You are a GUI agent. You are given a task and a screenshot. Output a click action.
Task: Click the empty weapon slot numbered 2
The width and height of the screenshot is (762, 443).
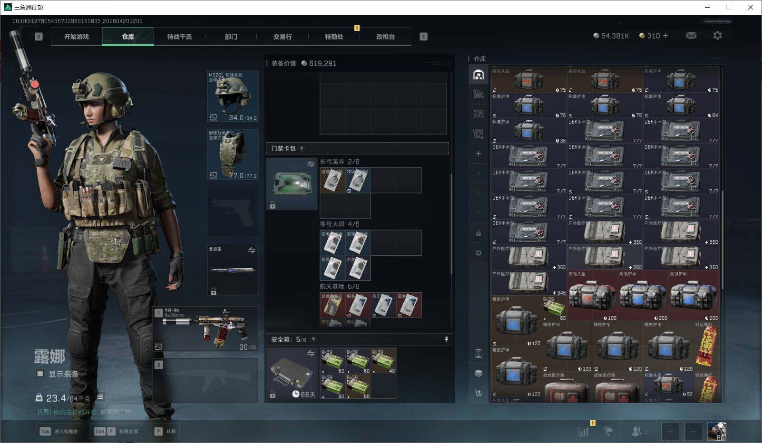(x=205, y=380)
